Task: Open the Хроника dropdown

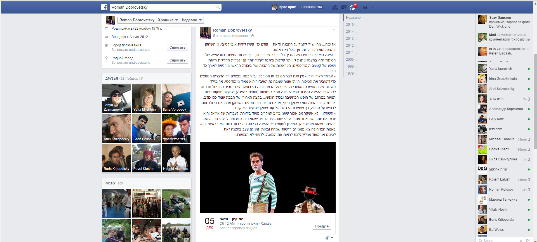Action: pos(168,20)
